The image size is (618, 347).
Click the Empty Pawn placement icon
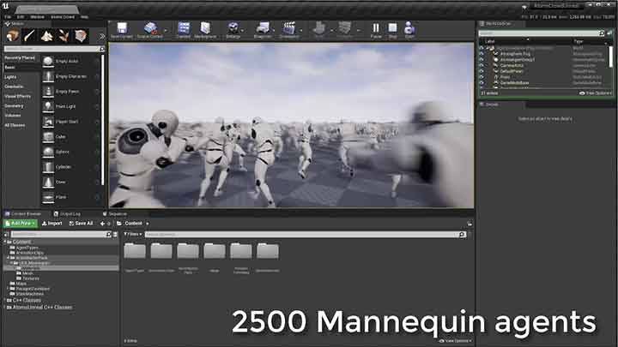(x=48, y=92)
